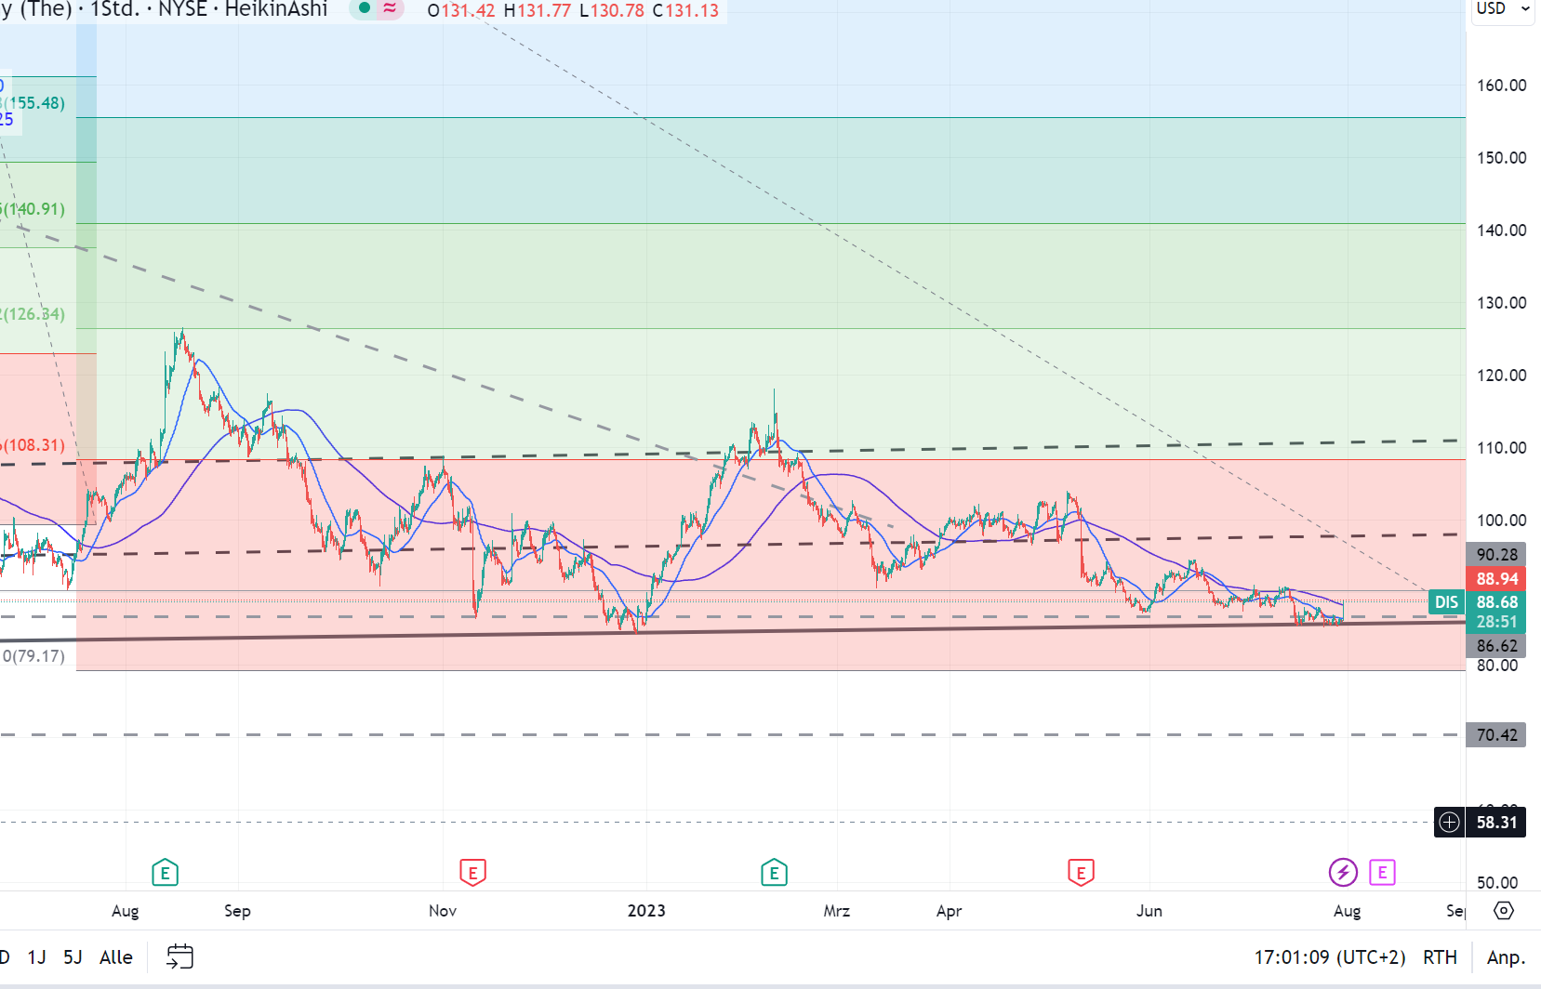The width and height of the screenshot is (1541, 989).
Task: Toggle the Anp. price adjustment option
Action: pyautogui.click(x=1506, y=956)
